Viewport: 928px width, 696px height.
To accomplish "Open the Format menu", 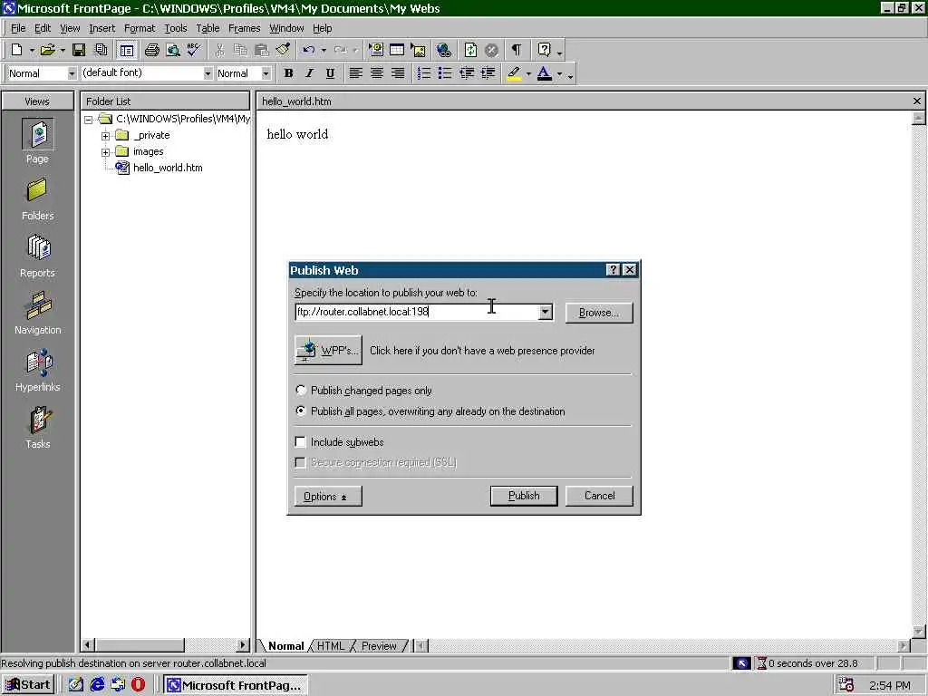I will [139, 28].
